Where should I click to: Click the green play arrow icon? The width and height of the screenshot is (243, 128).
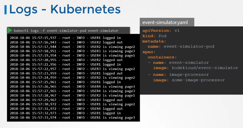pyautogui.click(x=10, y=30)
